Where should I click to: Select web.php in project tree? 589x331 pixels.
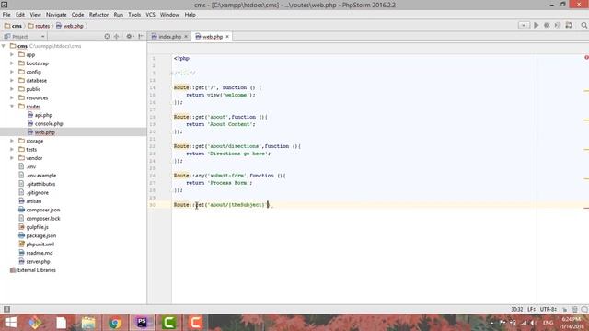coord(41,132)
